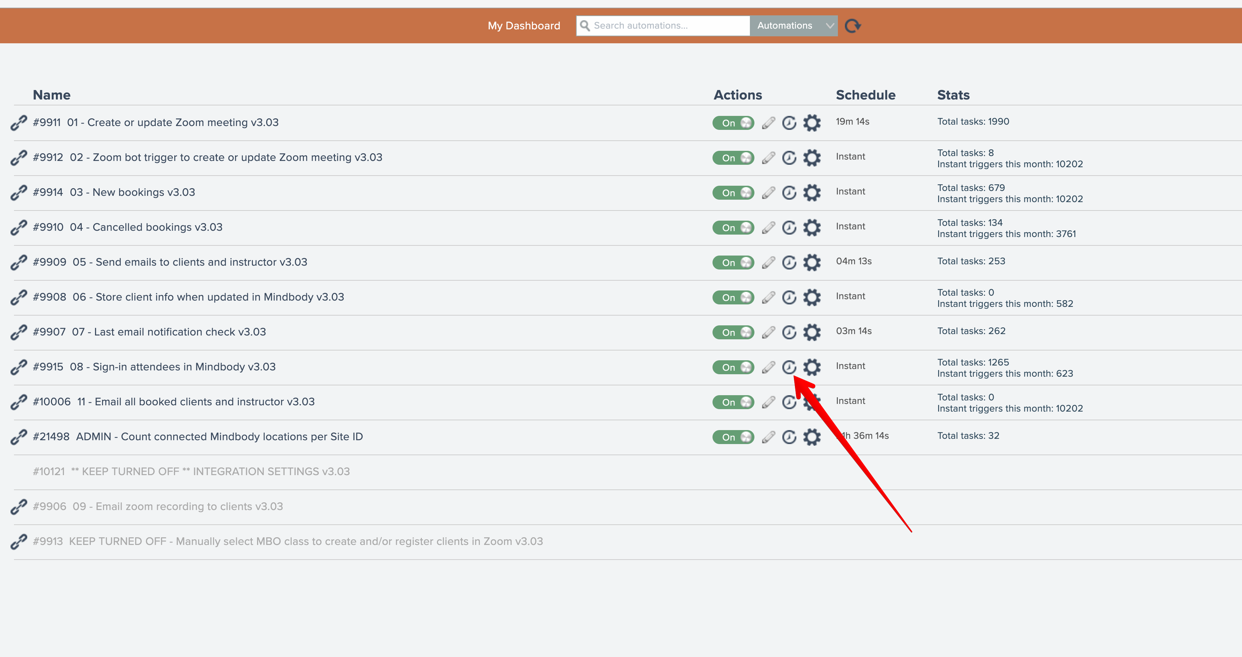Click edit pencil for #21498 ADMIN automation
Image resolution: width=1242 pixels, height=657 pixels.
(768, 437)
